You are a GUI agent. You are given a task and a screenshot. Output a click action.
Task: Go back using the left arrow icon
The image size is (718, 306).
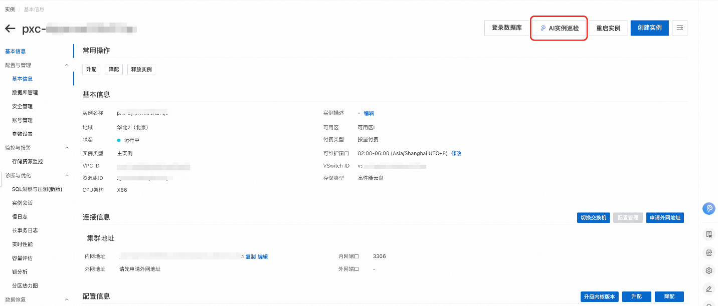click(x=10, y=29)
